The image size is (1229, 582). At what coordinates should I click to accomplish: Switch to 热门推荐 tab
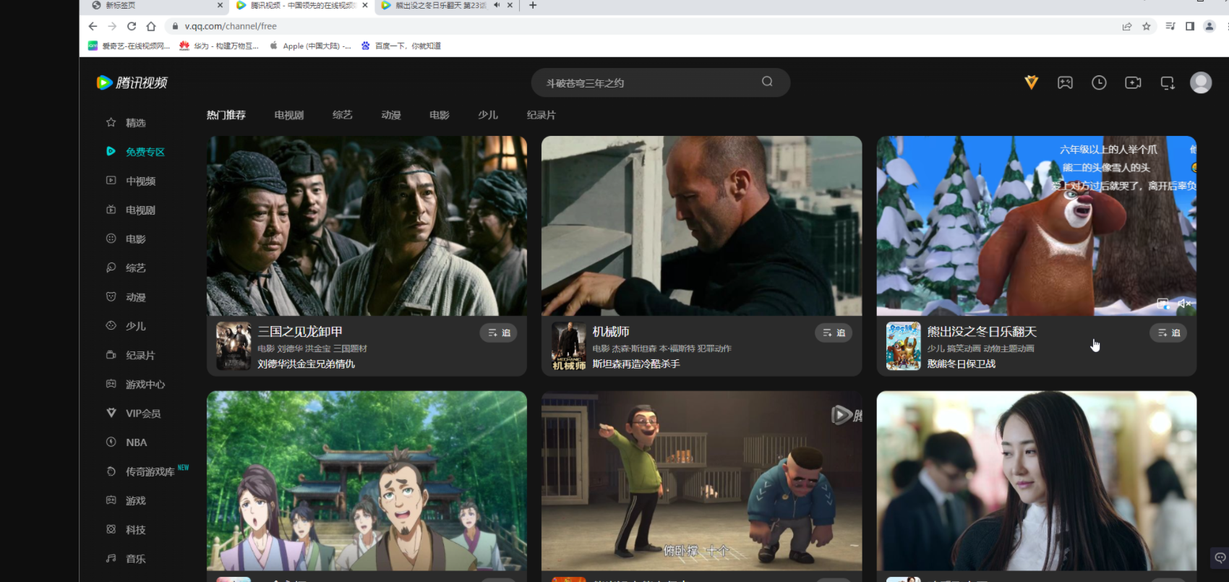(226, 115)
